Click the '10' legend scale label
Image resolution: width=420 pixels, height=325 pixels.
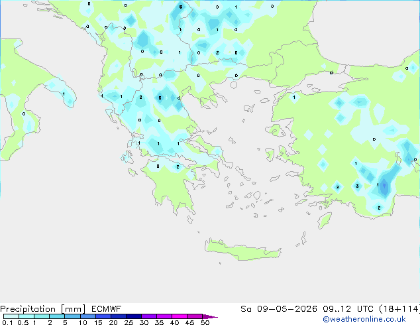pyautogui.click(x=83, y=322)
